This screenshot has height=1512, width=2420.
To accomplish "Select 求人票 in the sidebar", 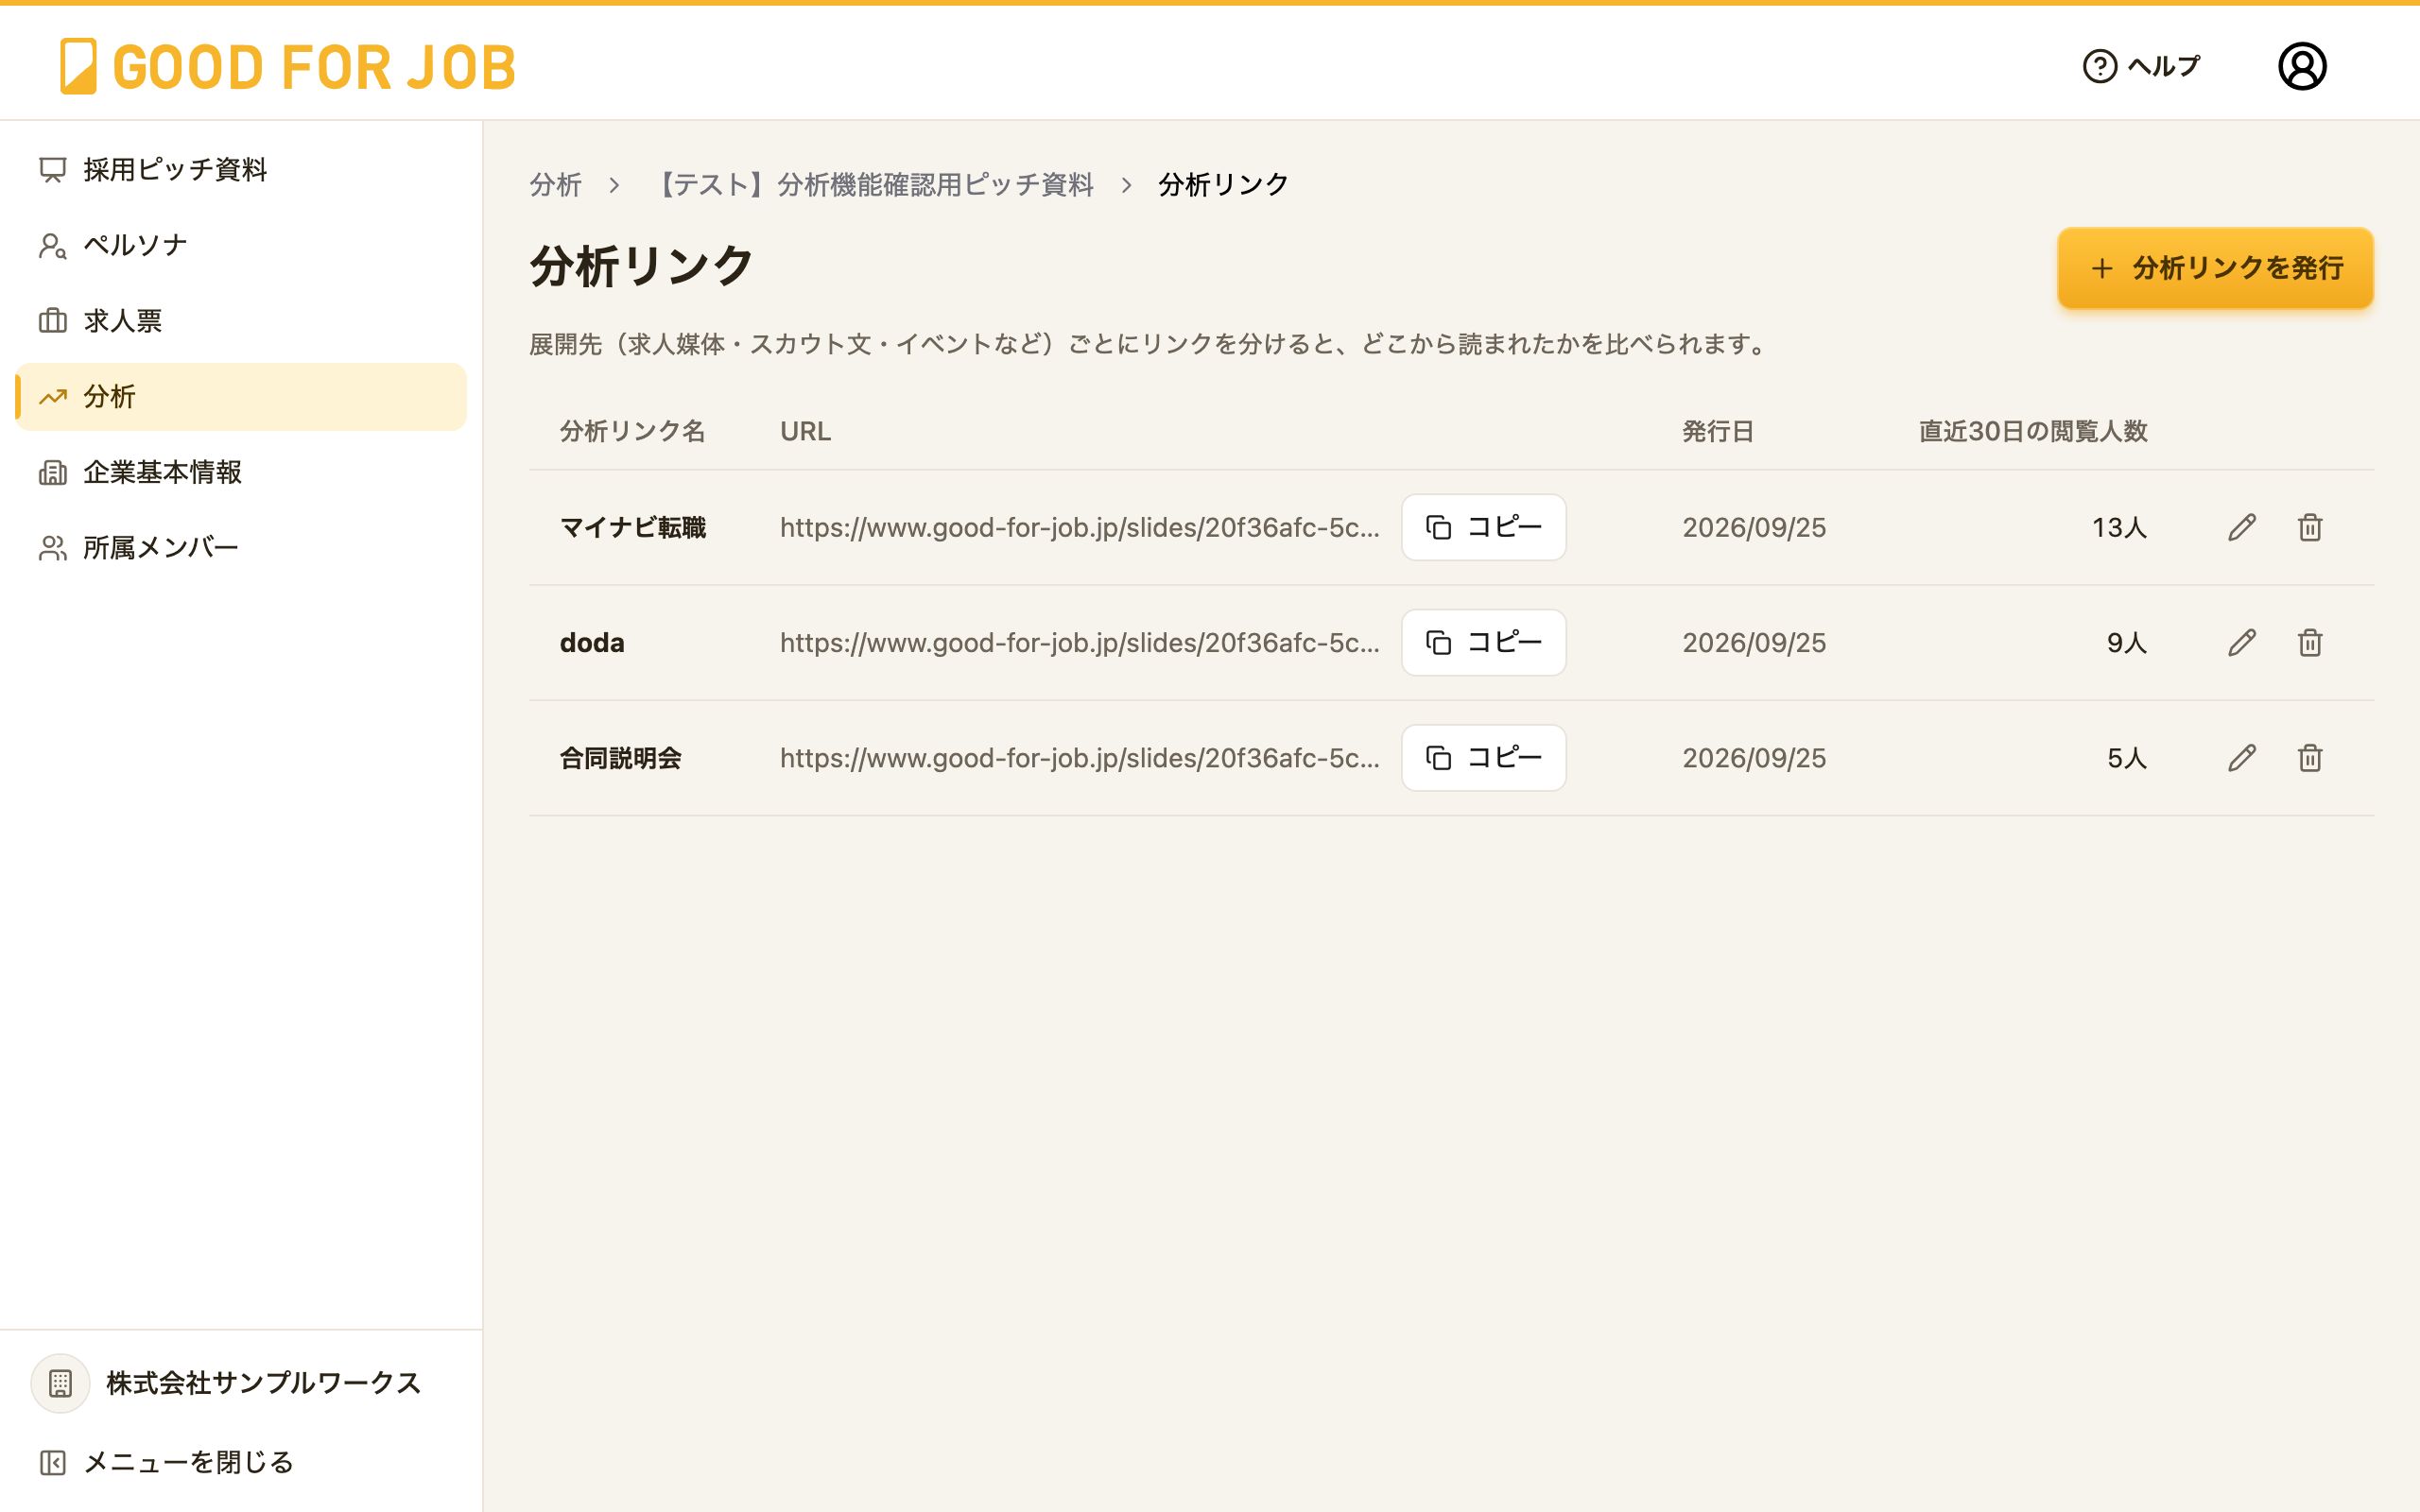I will (241, 321).
